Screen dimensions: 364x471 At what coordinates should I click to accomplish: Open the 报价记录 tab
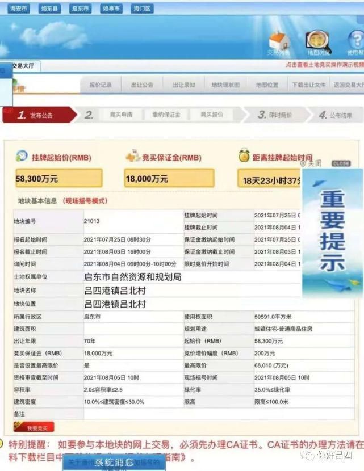[x=101, y=85]
